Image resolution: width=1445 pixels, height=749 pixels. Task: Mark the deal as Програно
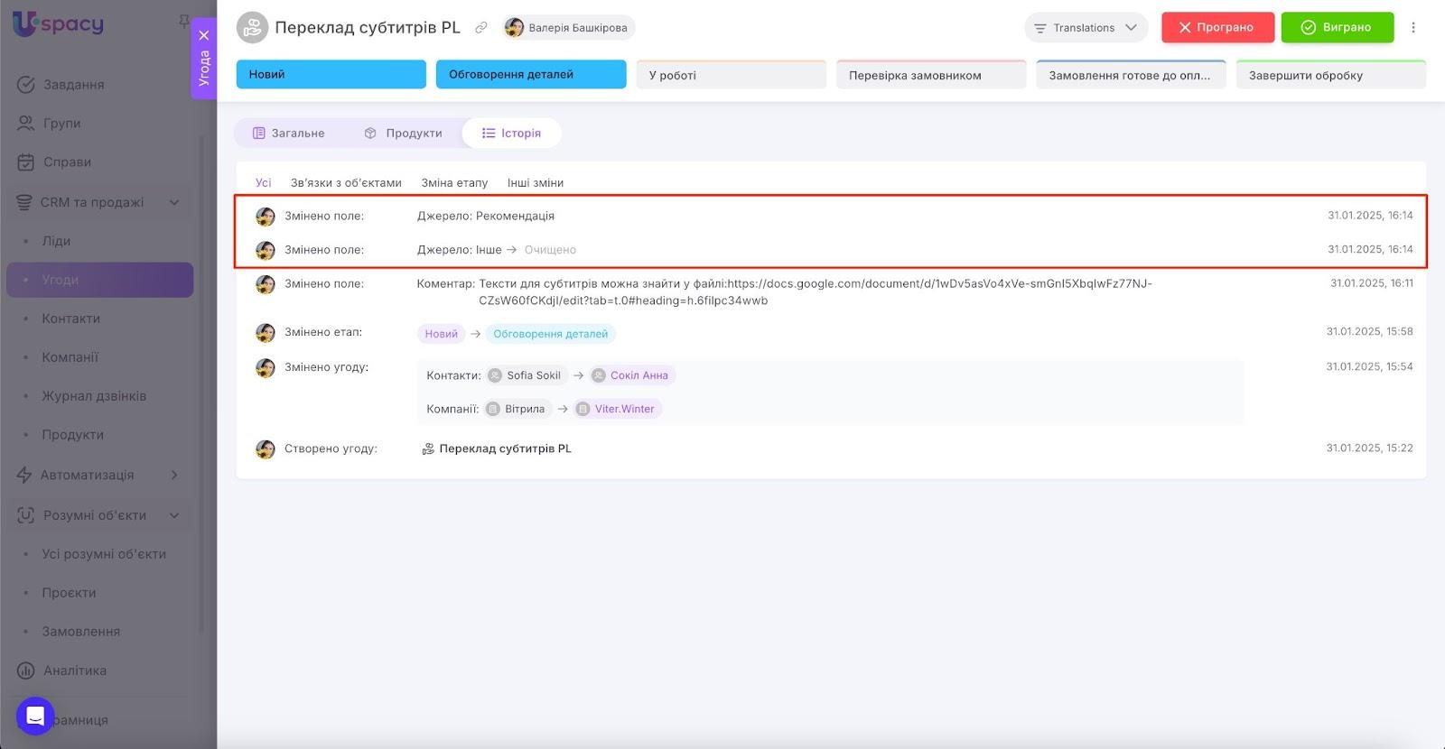point(1217,28)
